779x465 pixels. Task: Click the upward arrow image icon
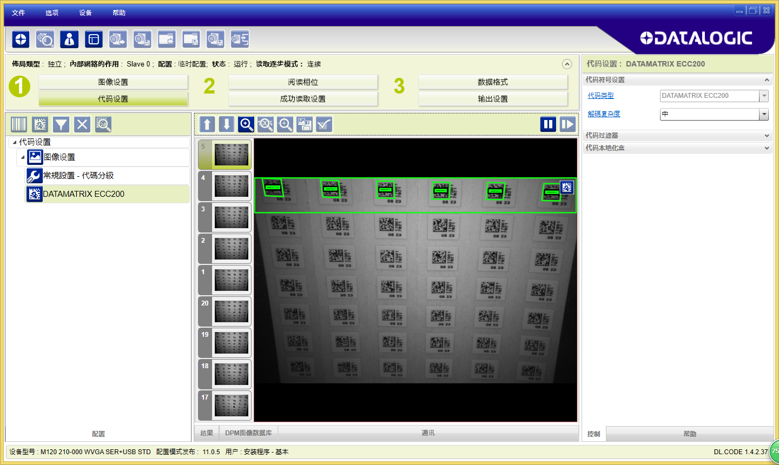click(x=207, y=124)
